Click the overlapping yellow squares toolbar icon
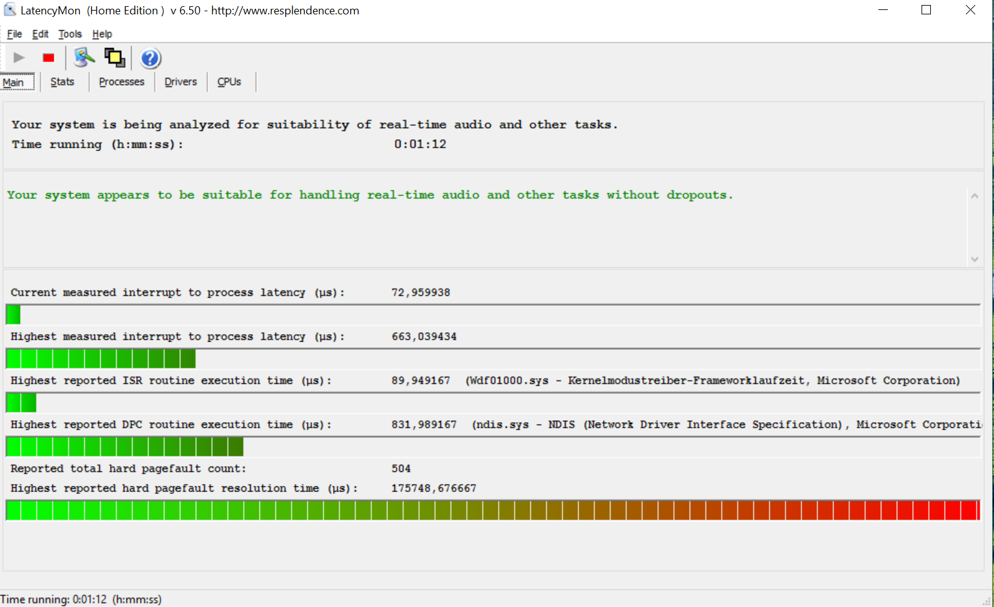Screen dimensions: 994x607 point(114,58)
